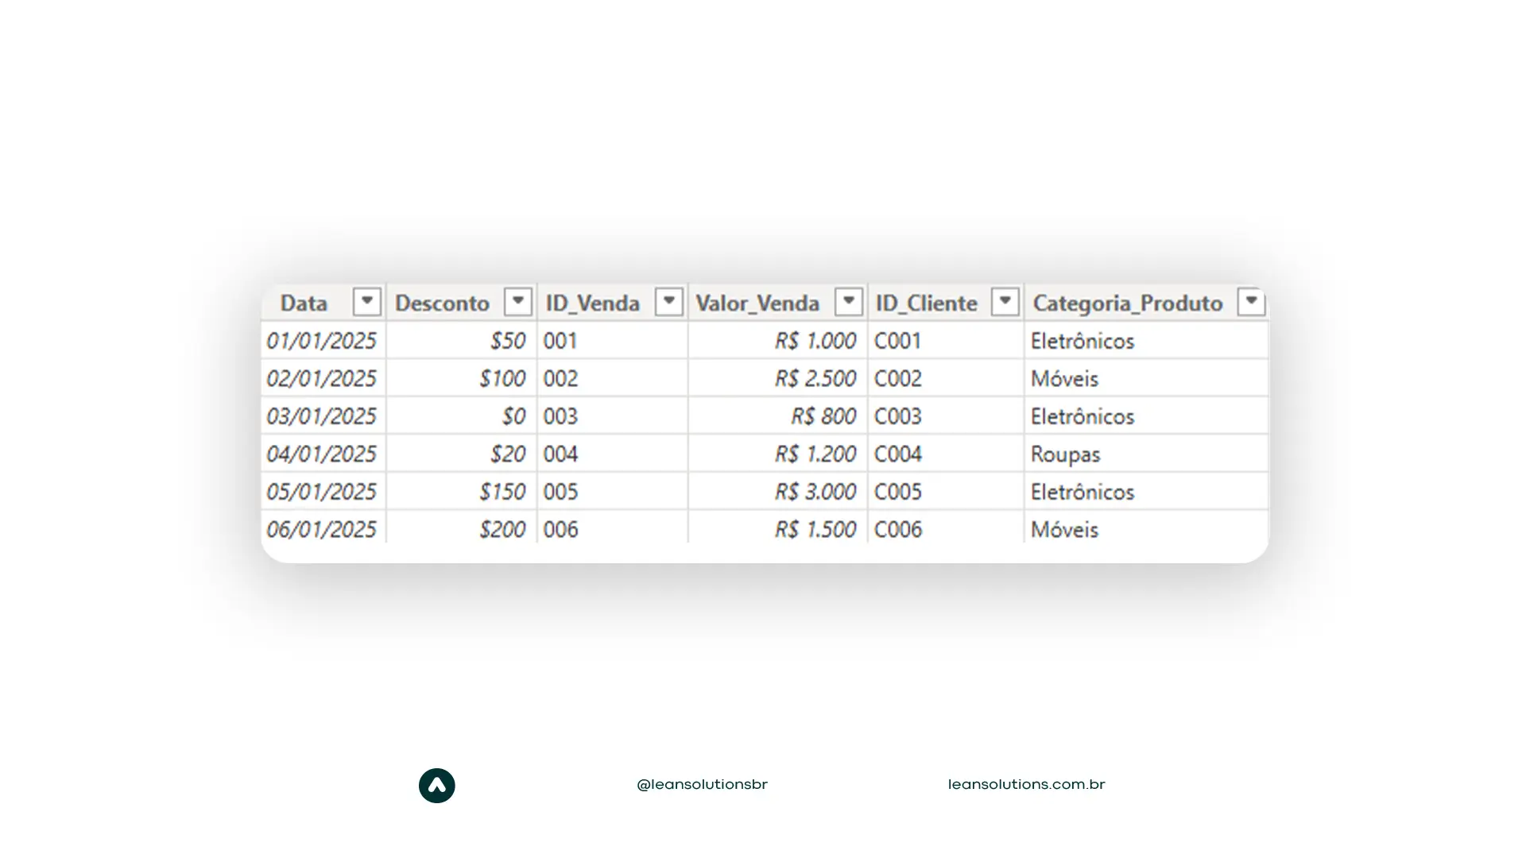The image size is (1526, 858).
Task: Select the Roupas category cell
Action: 1146,454
